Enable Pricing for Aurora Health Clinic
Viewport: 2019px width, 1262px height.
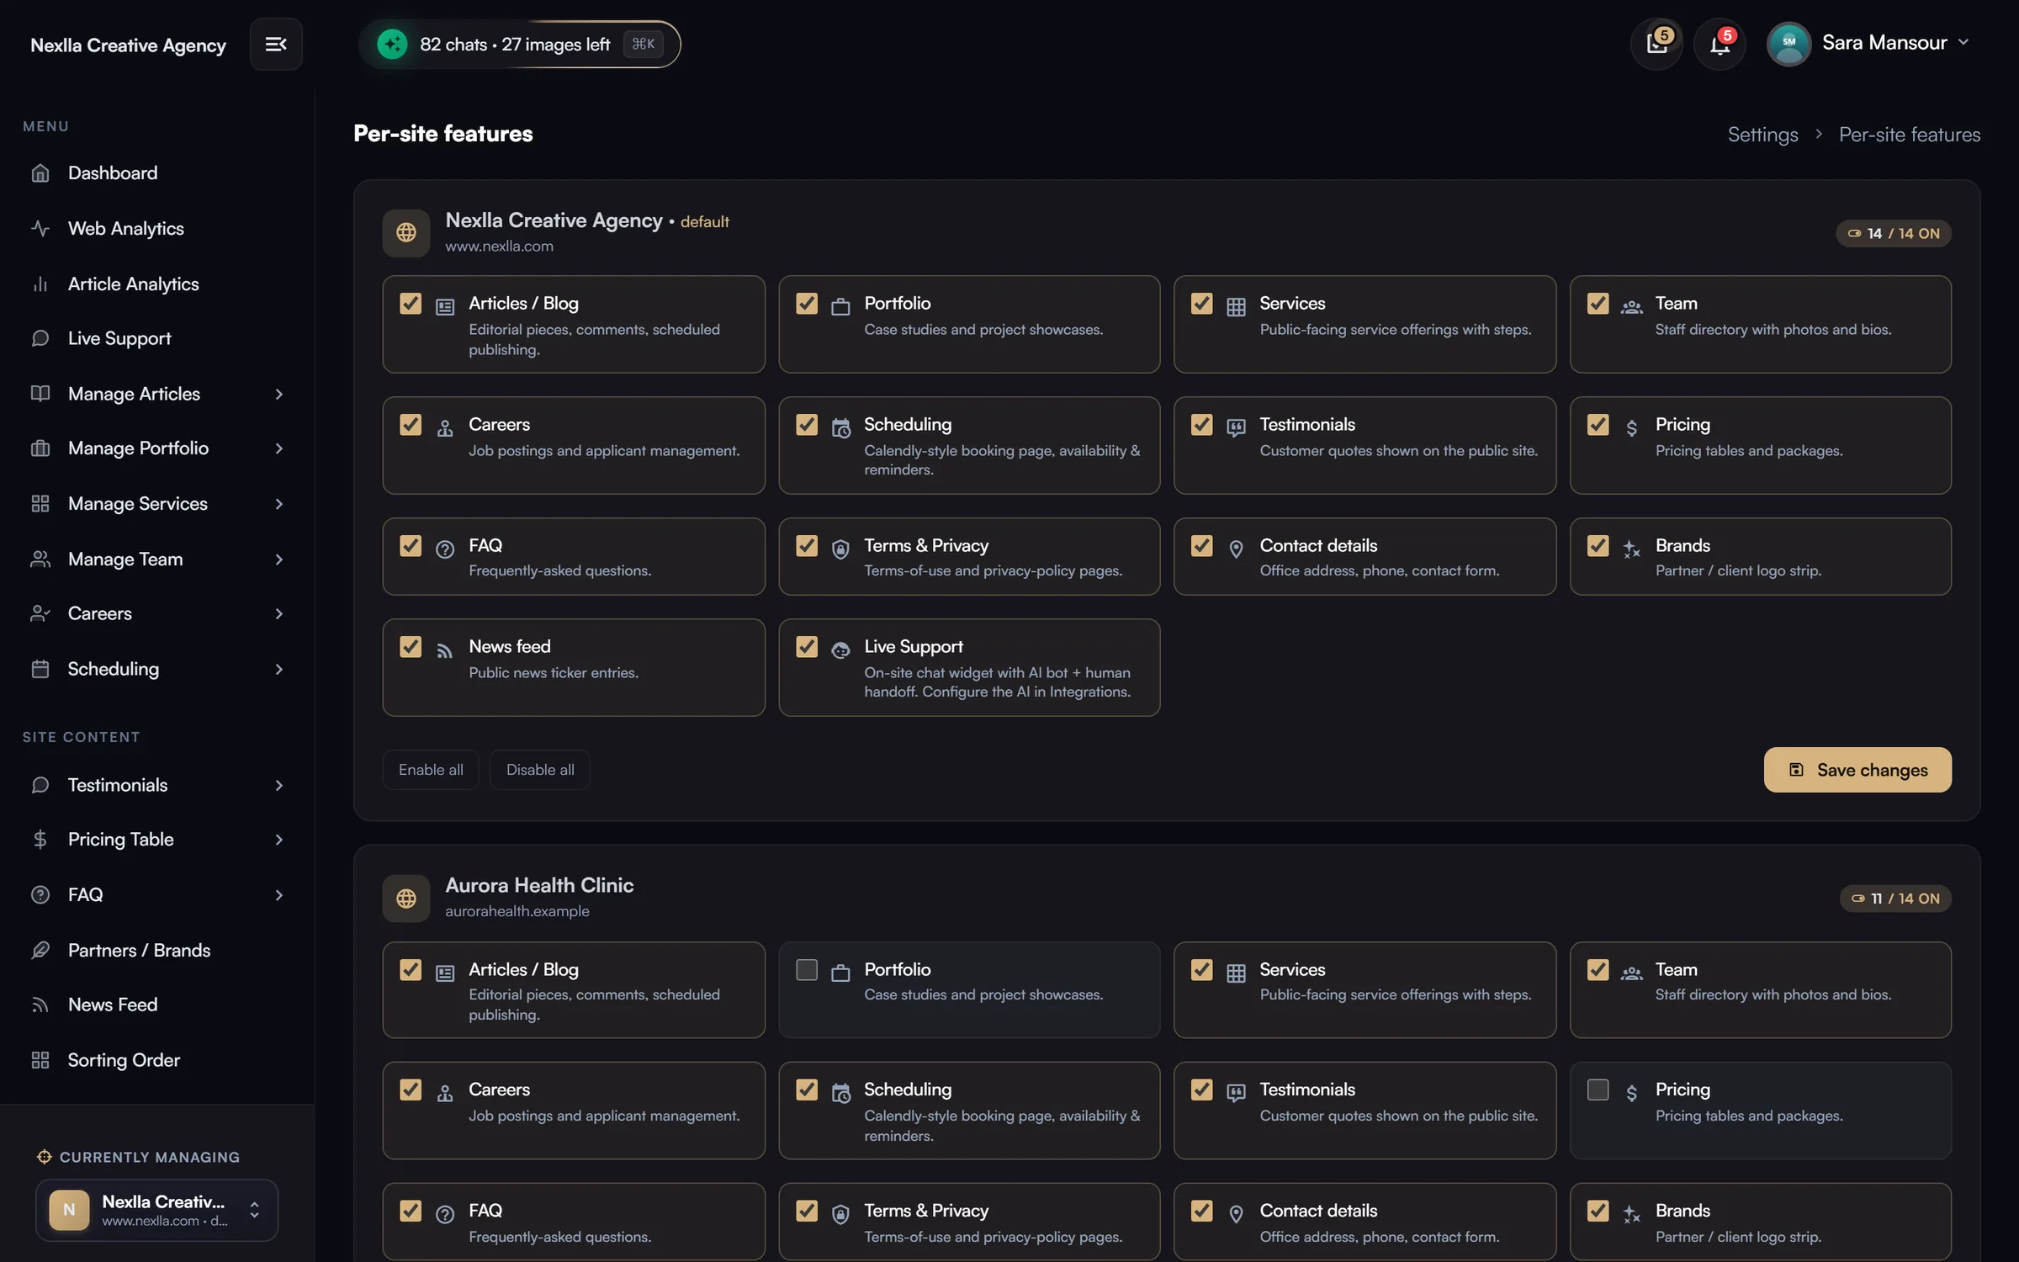tap(1598, 1090)
